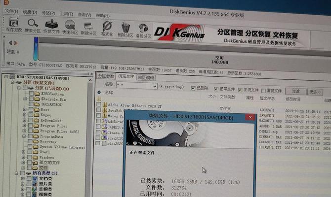
Task: Expand the Kugou folder node
Action: (x=25, y=115)
